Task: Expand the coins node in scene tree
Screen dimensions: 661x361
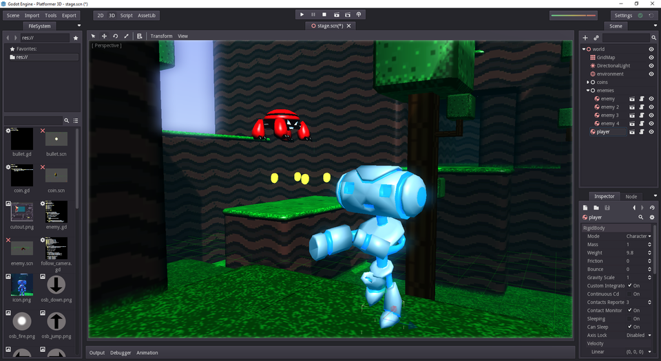Action: click(587, 83)
